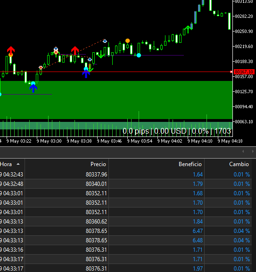The width and height of the screenshot is (256, 272).
Task: Select the row with time 04:32:48
Action: point(126,184)
